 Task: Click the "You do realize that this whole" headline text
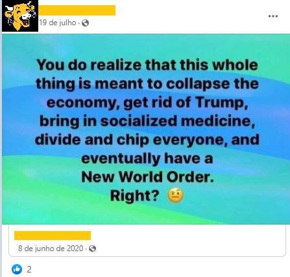(x=147, y=65)
